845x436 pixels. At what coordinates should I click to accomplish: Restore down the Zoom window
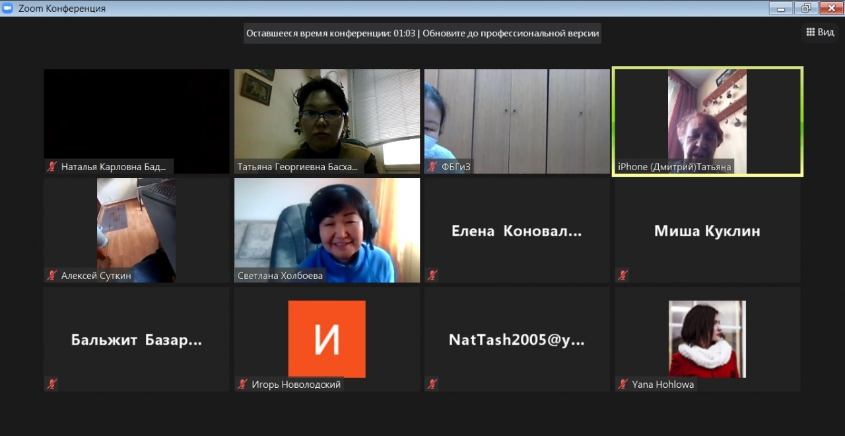point(806,8)
